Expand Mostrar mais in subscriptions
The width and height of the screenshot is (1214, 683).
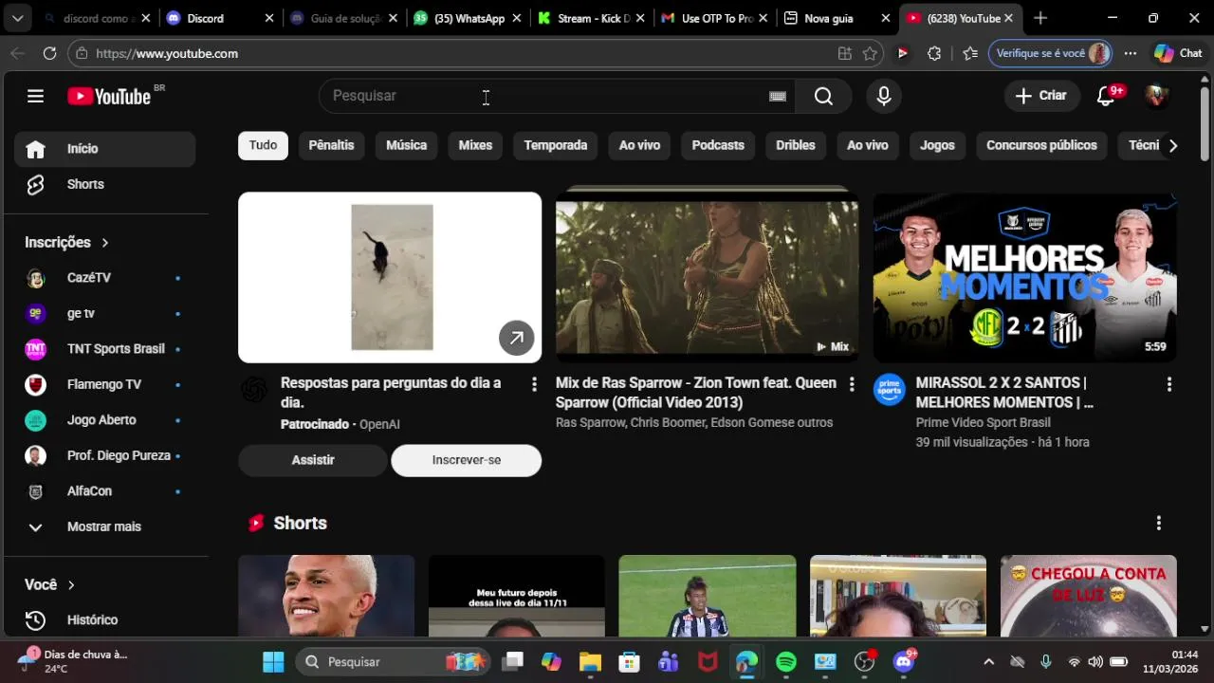point(104,526)
